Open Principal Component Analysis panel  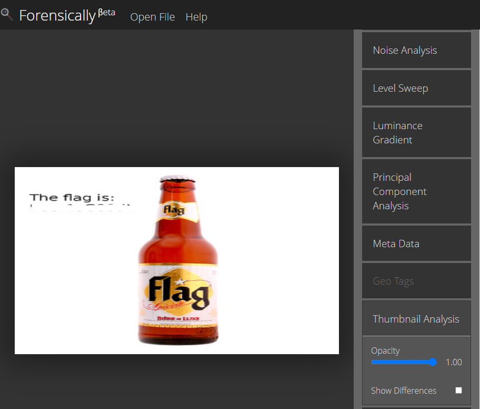[416, 191]
